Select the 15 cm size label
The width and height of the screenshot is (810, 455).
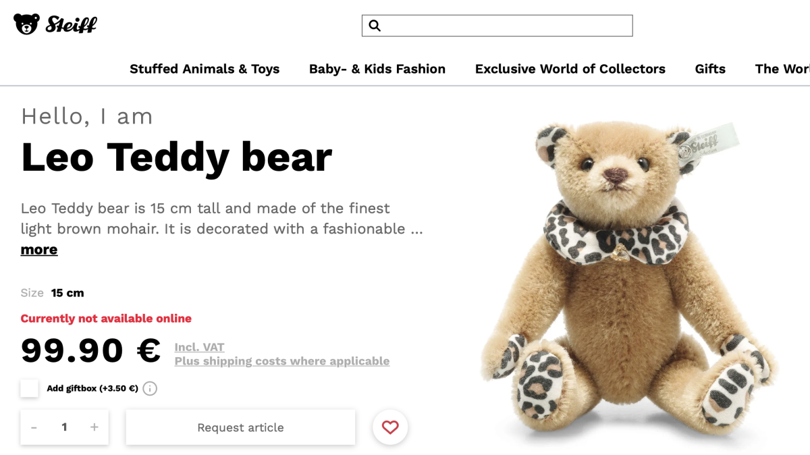67,293
